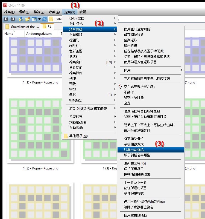Image resolution: width=205 pixels, height=219 pixels.
Task: Click the folder-up navigation icon
Action: [21, 19]
